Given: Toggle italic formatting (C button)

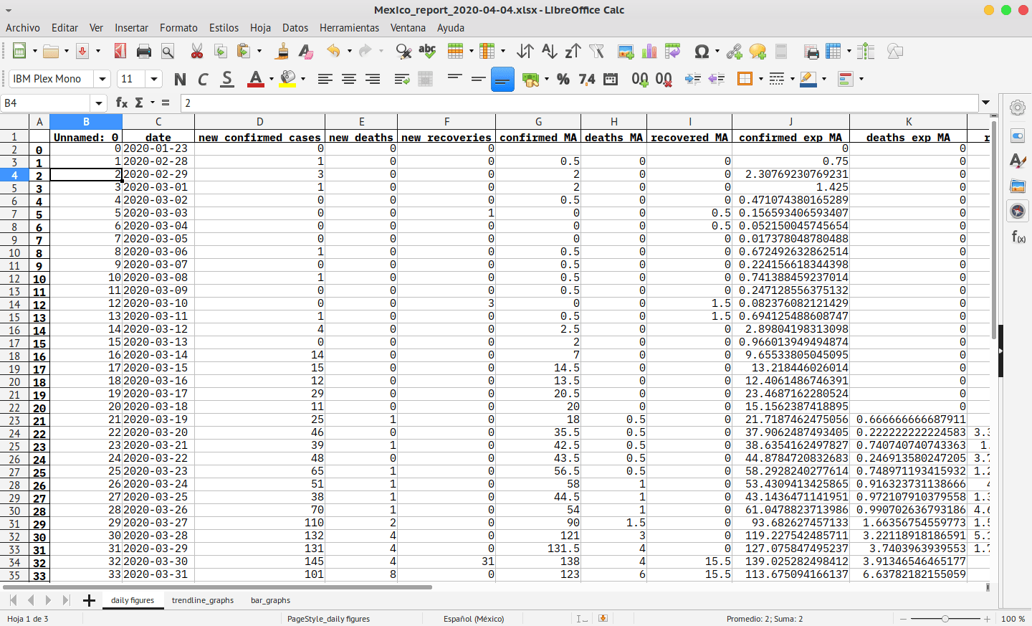Looking at the screenshot, I should pyautogui.click(x=203, y=79).
